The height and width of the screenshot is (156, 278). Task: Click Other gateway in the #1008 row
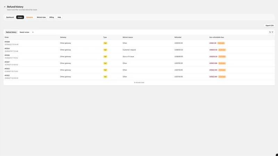(x=65, y=43)
